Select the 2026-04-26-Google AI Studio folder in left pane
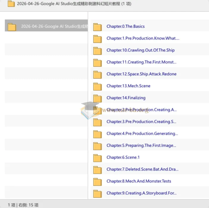This screenshot has height=208, width=209. [46, 26]
